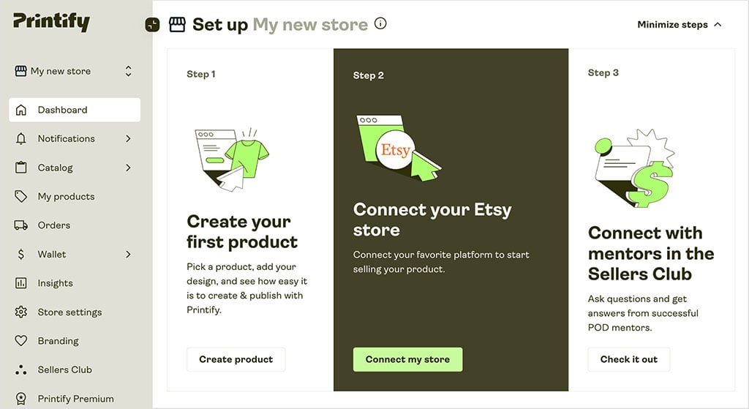Image resolution: width=749 pixels, height=409 pixels.
Task: Click the Check it out button
Action: point(628,359)
